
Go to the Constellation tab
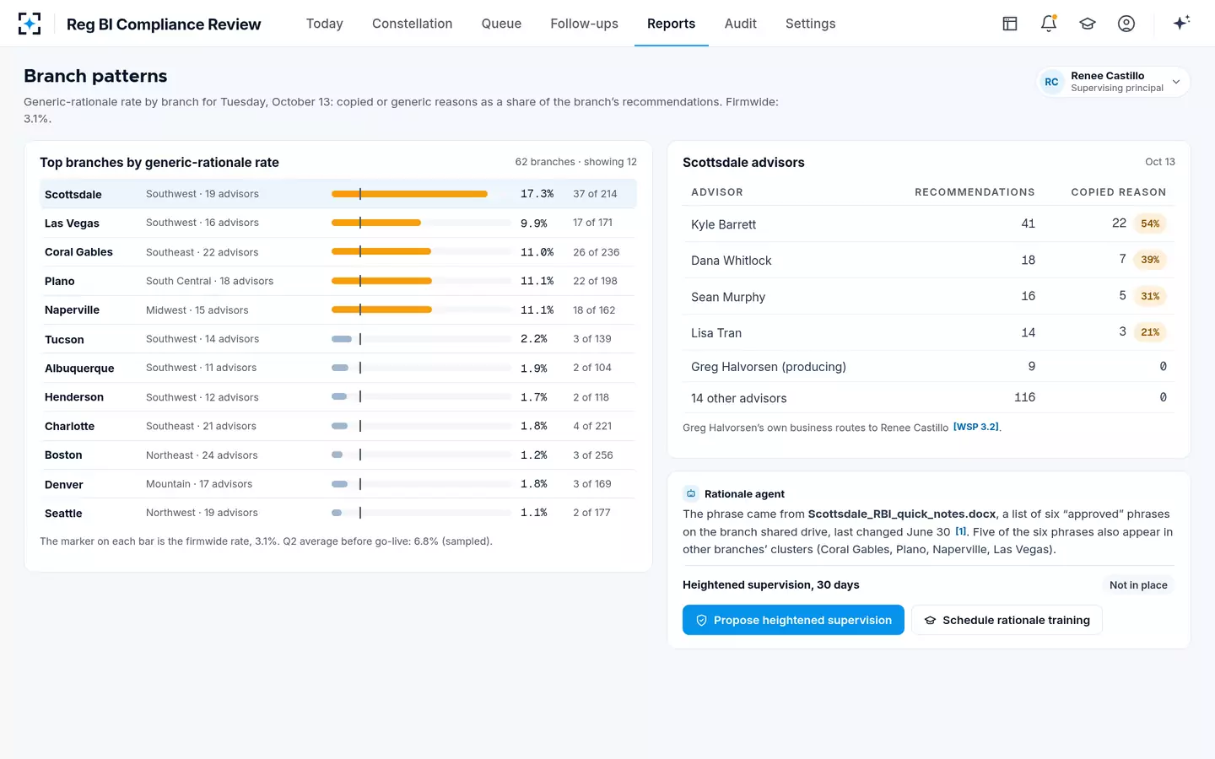(413, 24)
